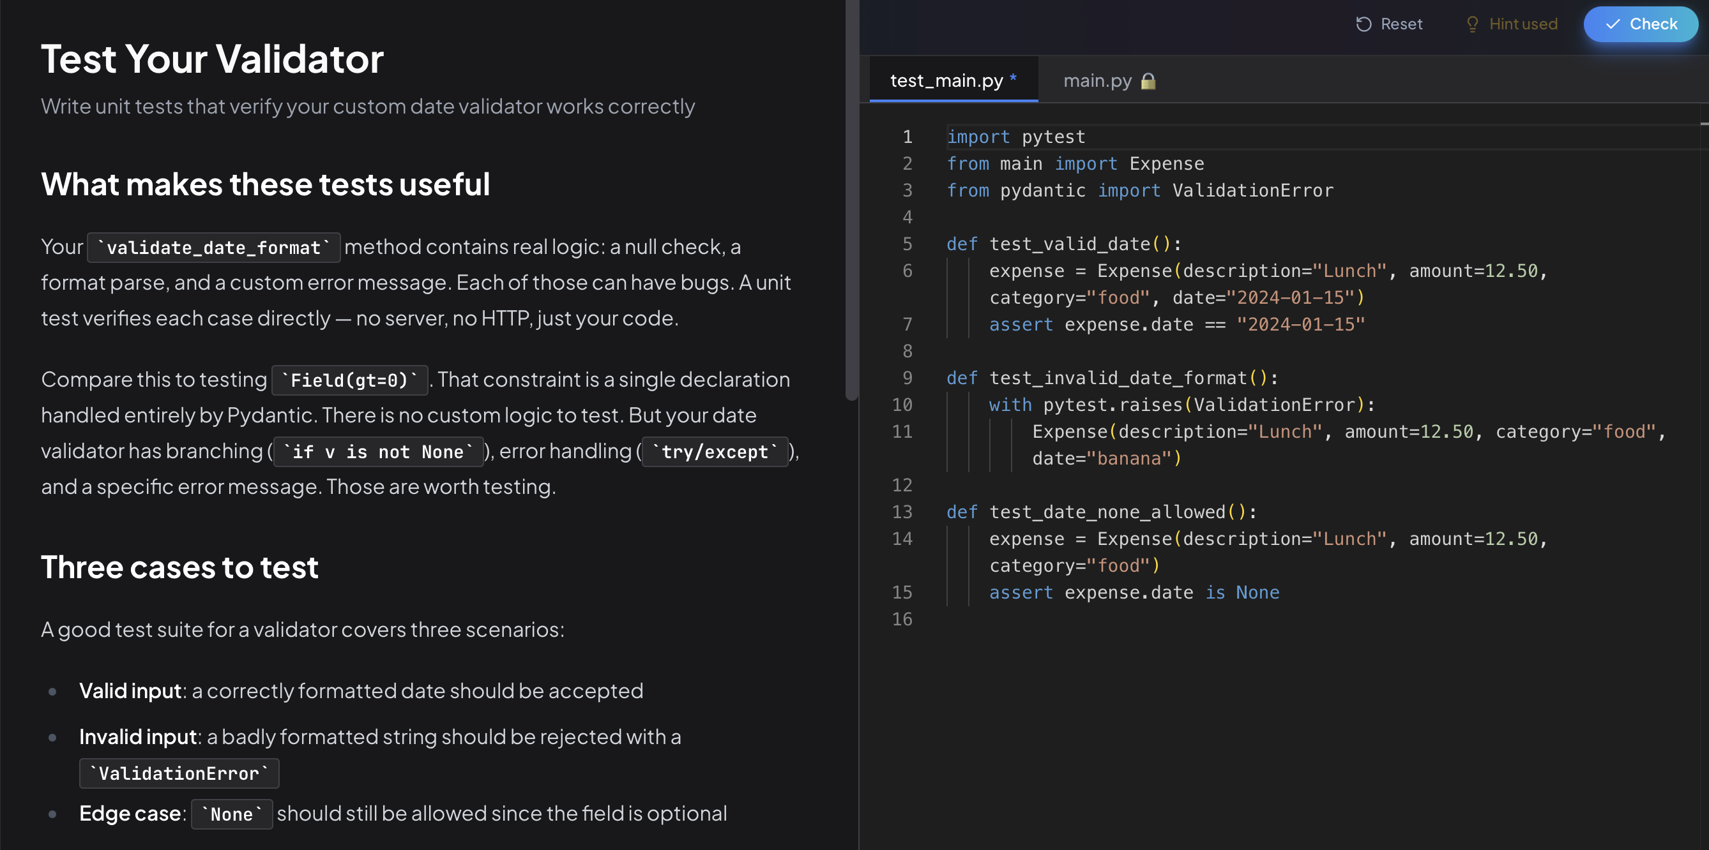Click the lightbulb icon next to Hint used

1474,24
